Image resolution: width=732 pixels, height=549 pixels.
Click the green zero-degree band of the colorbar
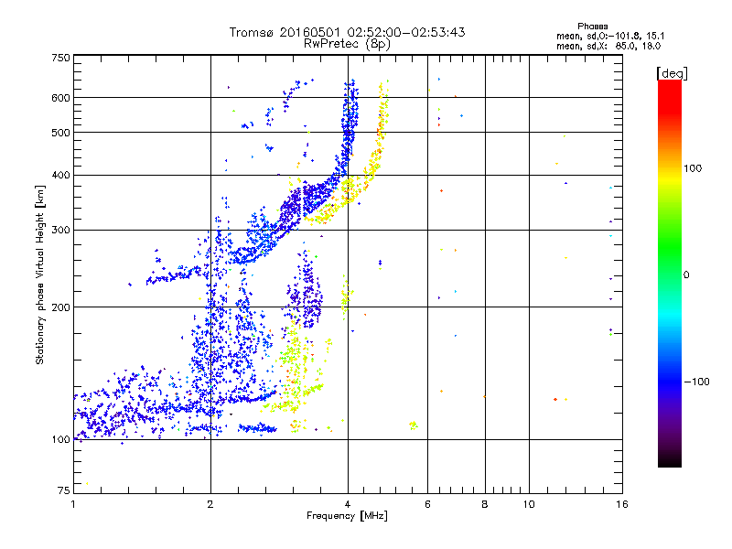pos(670,274)
